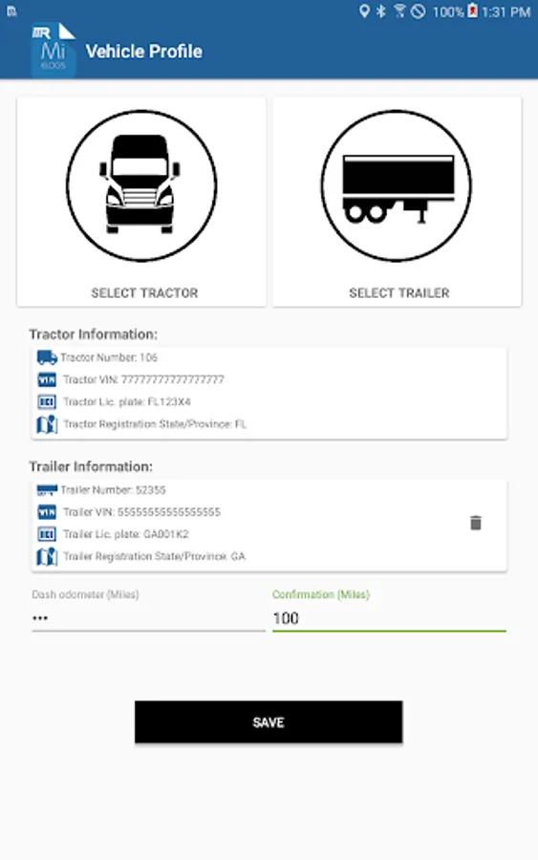
Task: Save the vehicle profile
Action: click(x=269, y=721)
